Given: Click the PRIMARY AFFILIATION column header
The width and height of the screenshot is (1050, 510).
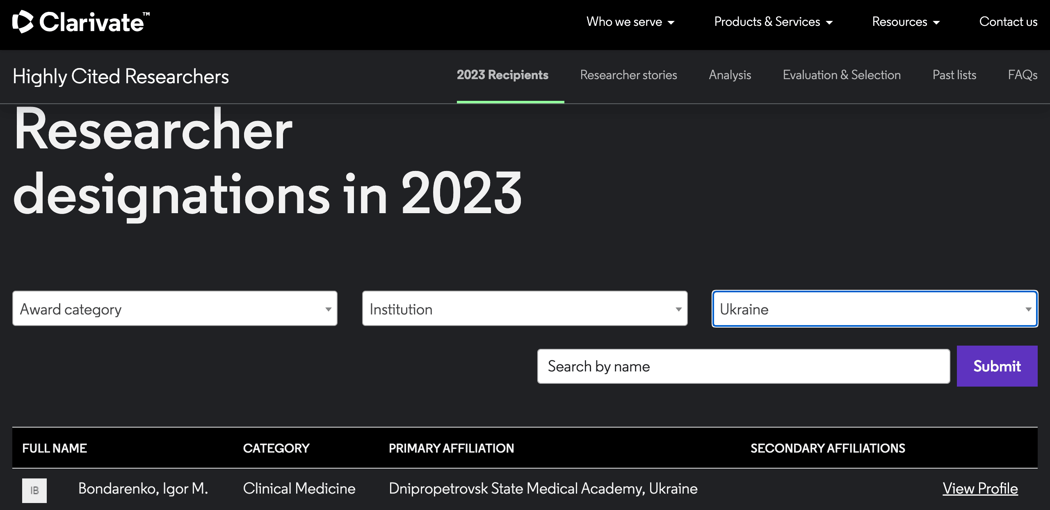Looking at the screenshot, I should point(451,448).
